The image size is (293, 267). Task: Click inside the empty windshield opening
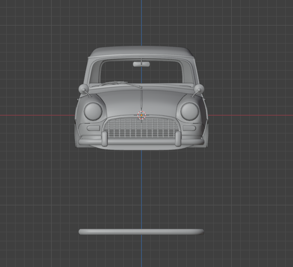[x=163, y=74]
